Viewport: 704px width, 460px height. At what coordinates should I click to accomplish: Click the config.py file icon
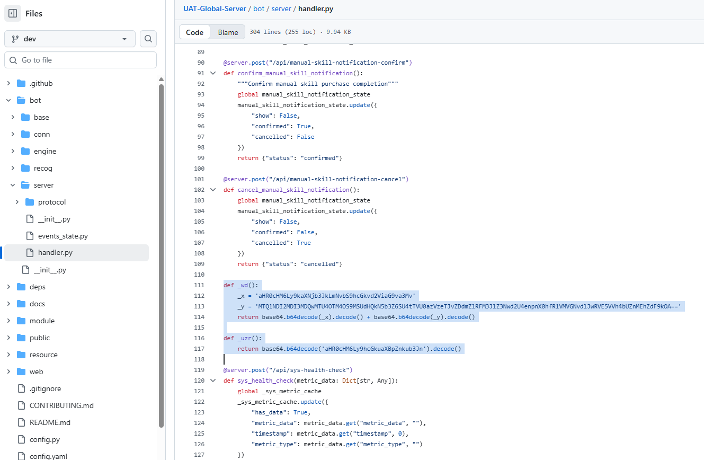pos(21,439)
